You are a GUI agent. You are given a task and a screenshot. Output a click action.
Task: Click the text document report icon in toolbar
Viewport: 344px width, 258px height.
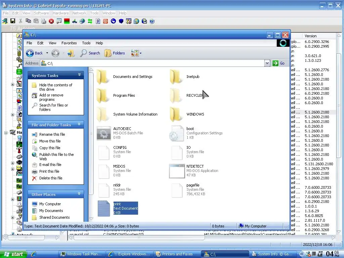coord(98,21)
